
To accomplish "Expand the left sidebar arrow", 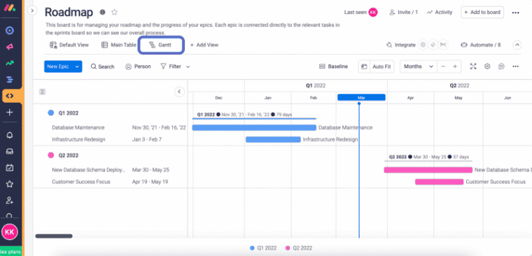I will [32, 10].
